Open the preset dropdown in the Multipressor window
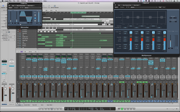The width and height of the screenshot is (180, 112). [x=144, y=7]
